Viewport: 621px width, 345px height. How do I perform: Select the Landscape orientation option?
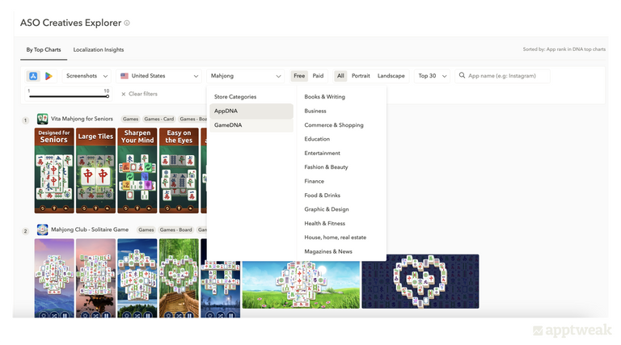point(391,76)
